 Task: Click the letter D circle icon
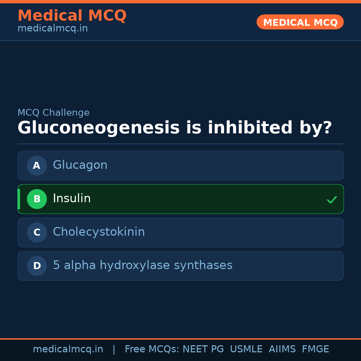[37, 266]
